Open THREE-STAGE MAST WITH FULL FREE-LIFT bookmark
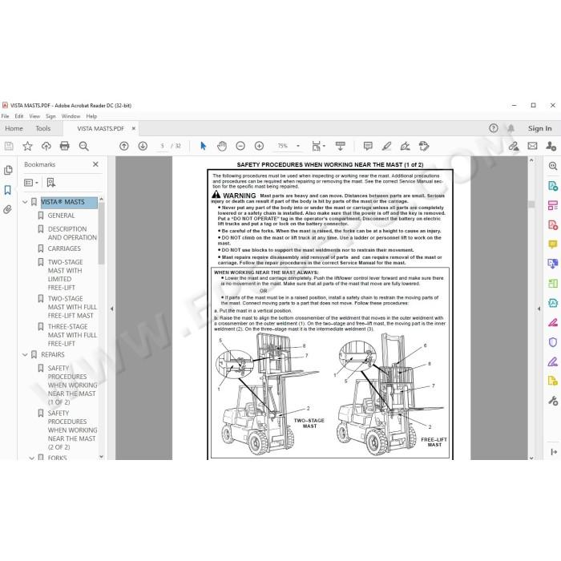The height and width of the screenshot is (561, 561). click(x=72, y=335)
